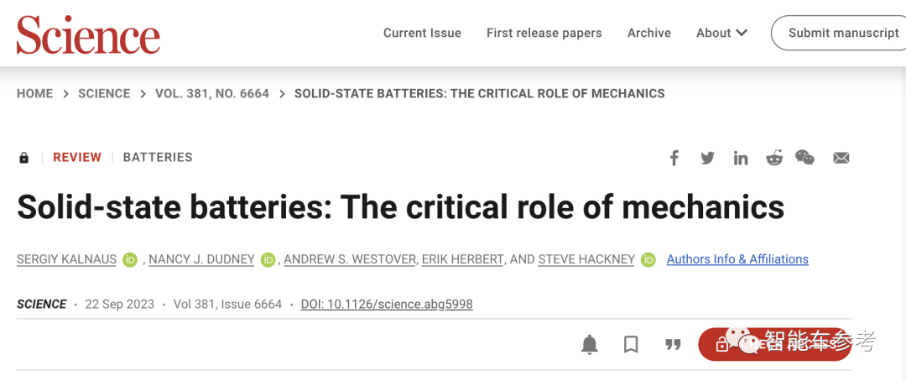Click the cite quotation-mark icon
The height and width of the screenshot is (381, 906).
(672, 344)
